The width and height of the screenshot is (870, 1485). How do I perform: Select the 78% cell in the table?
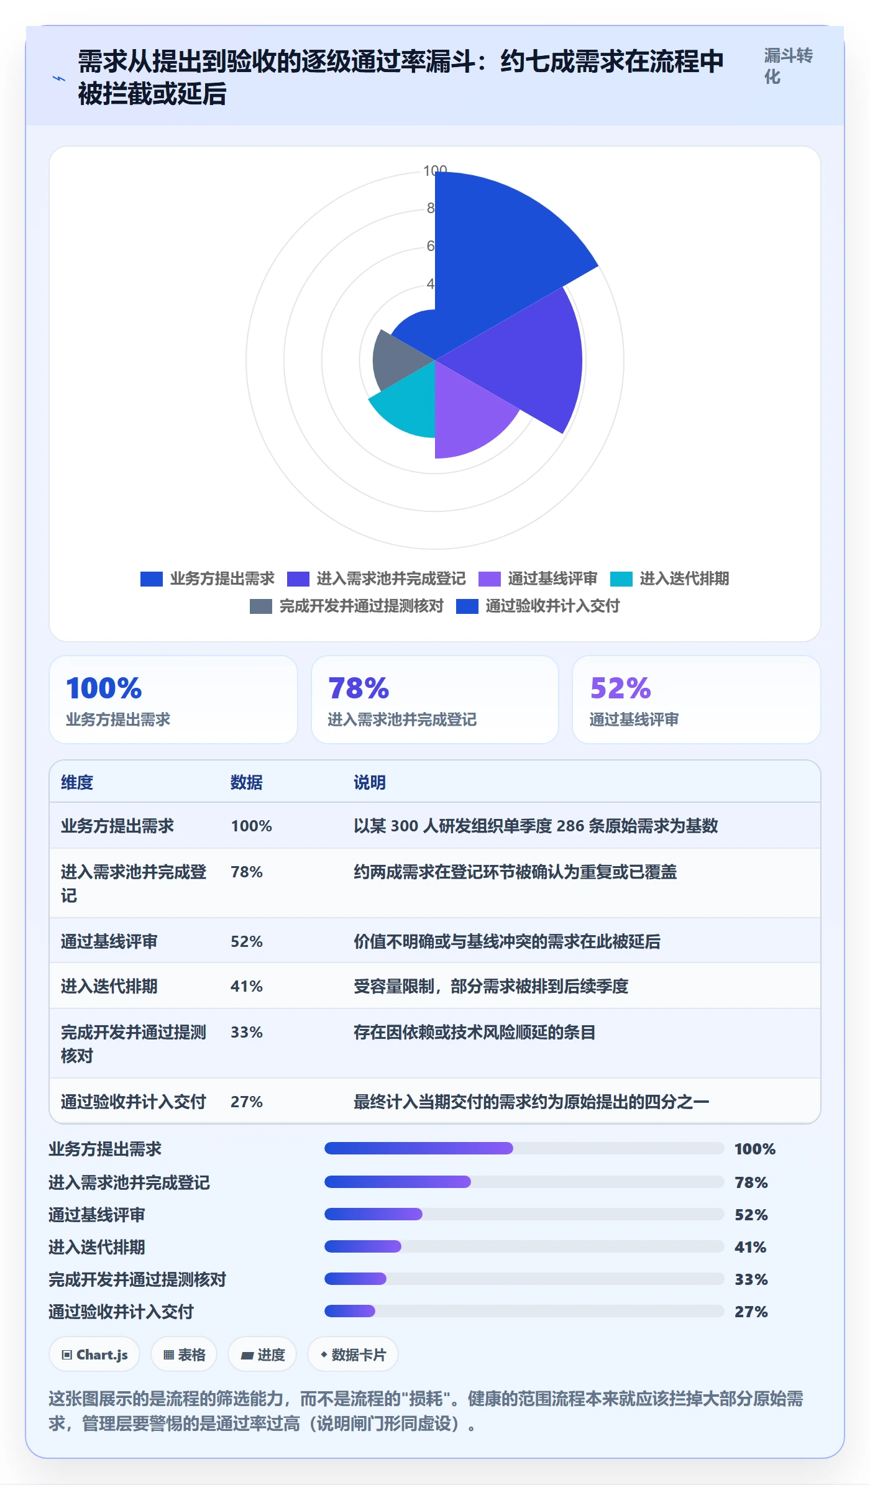click(x=247, y=872)
